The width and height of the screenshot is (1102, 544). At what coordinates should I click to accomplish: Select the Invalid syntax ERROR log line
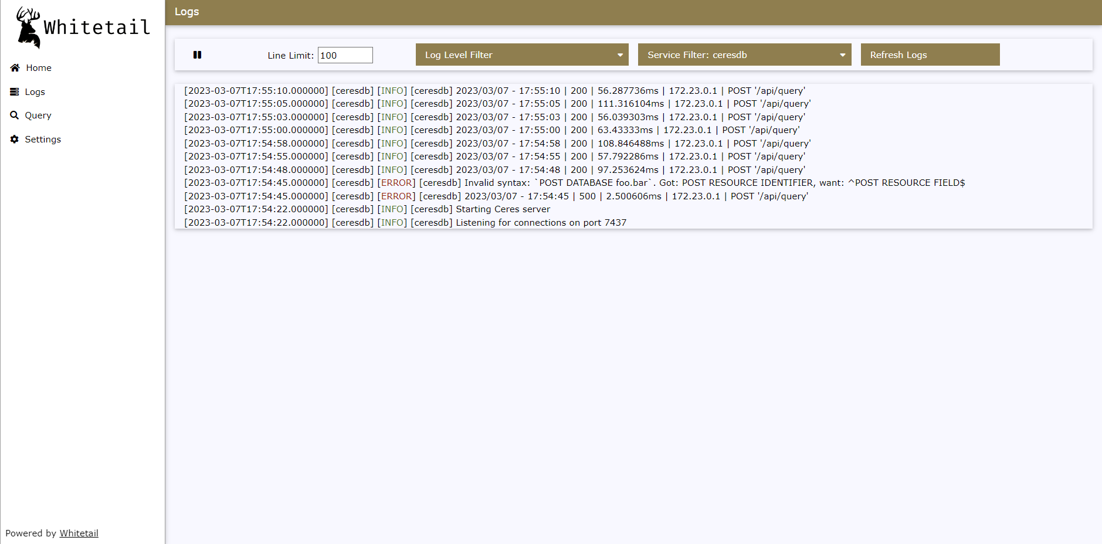(574, 183)
